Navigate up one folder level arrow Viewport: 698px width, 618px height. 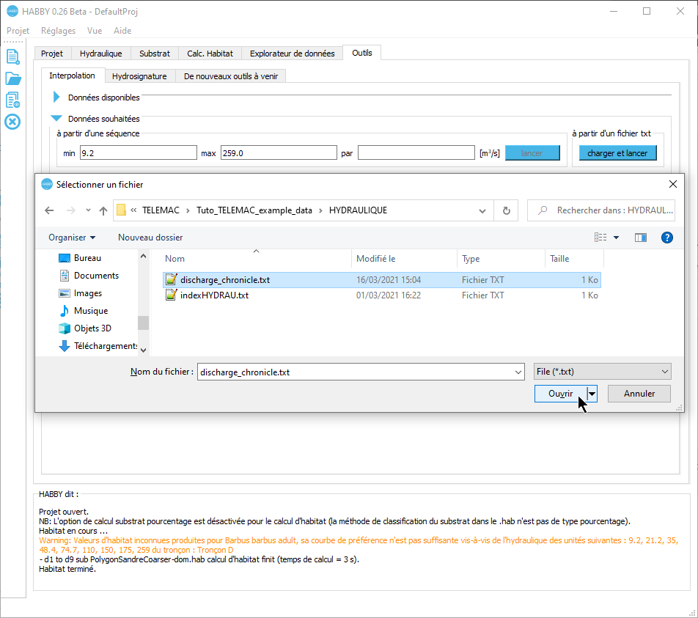pos(103,210)
